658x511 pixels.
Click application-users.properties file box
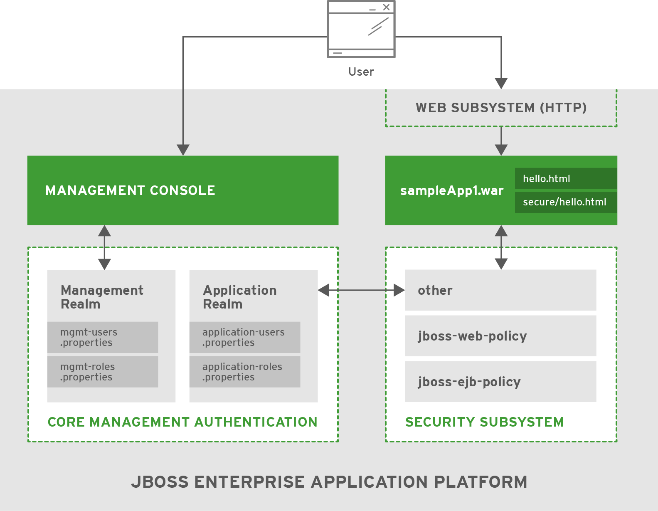[245, 337]
